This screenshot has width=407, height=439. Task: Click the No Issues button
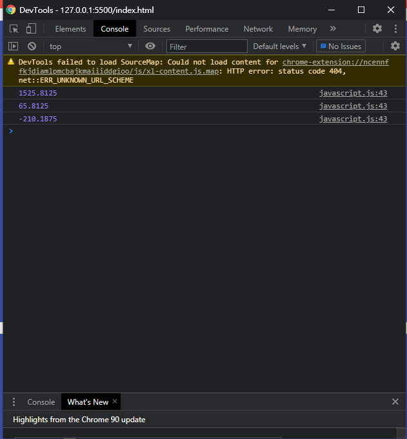coord(341,46)
